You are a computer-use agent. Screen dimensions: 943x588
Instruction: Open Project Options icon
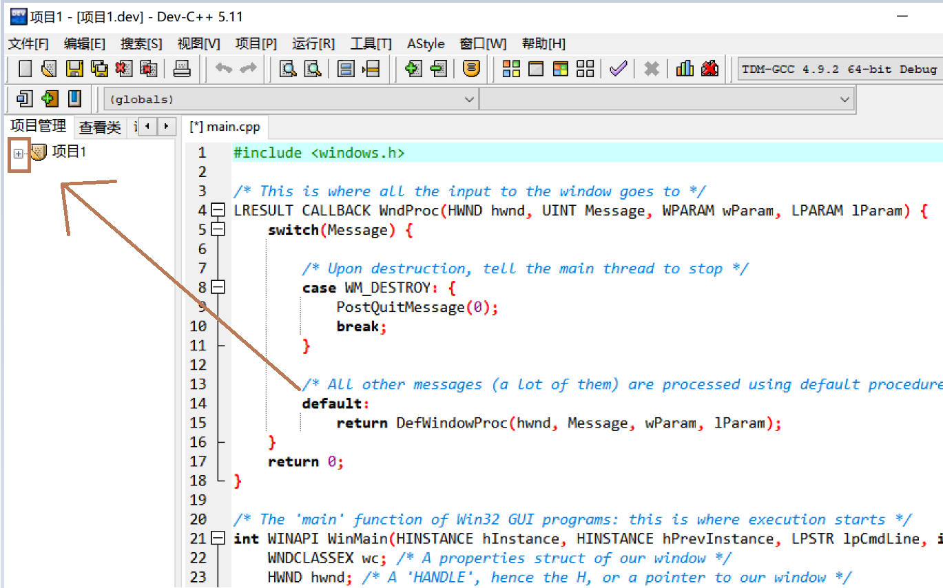point(471,69)
